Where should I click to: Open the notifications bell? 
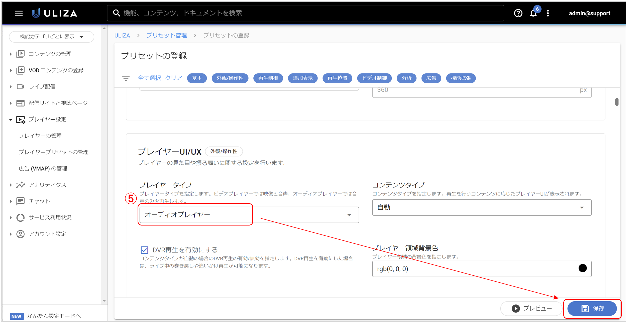[533, 13]
